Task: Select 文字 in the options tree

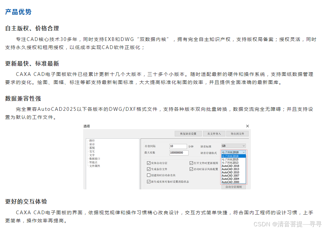Action: [92, 155]
